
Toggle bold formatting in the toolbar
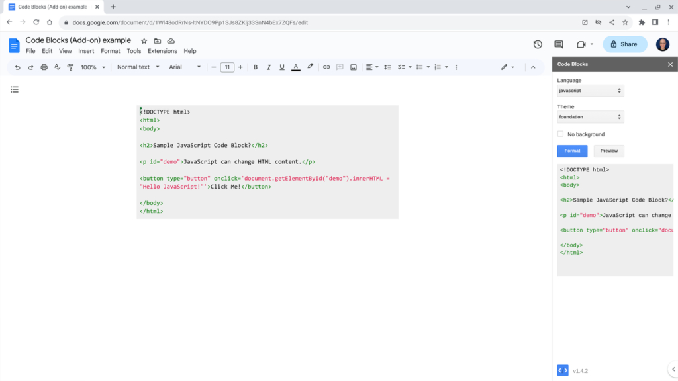click(x=256, y=67)
